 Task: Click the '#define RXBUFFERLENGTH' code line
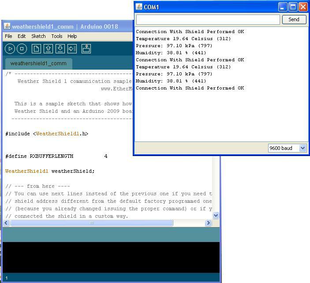click(56, 156)
